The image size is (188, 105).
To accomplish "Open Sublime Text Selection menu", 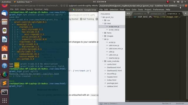I will click(x=114, y=10).
